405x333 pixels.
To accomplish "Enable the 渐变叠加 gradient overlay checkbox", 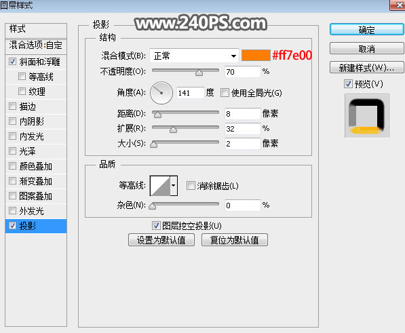I will coord(12,181).
